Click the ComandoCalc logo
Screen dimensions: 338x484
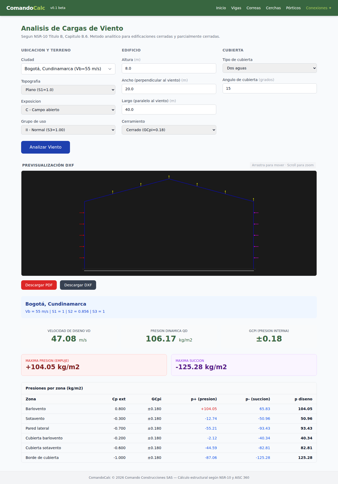pos(26,8)
